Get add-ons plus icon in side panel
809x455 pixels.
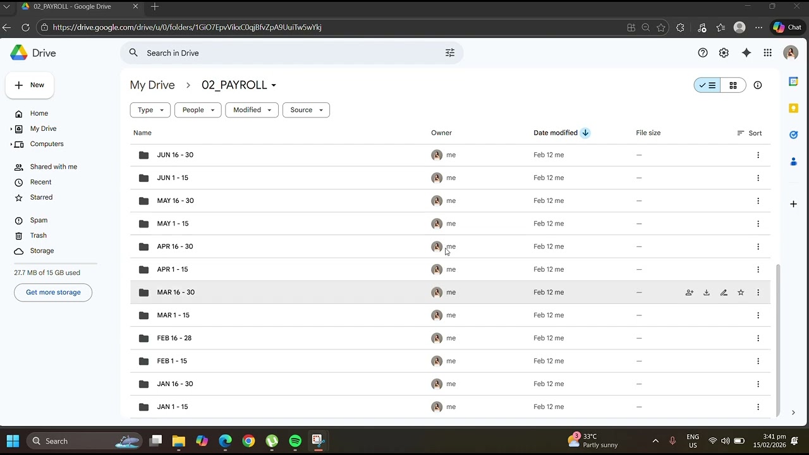tap(794, 204)
